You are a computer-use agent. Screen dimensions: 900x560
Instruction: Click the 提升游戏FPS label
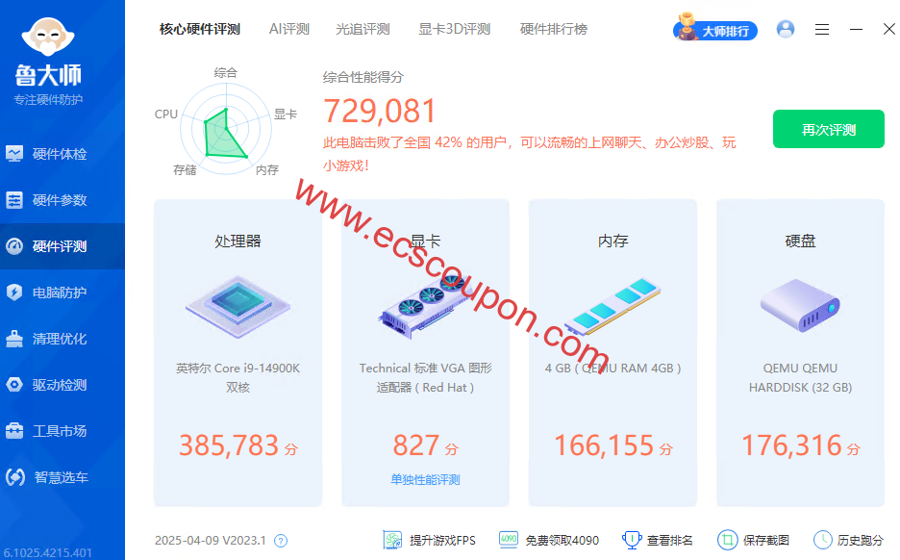pyautogui.click(x=442, y=541)
